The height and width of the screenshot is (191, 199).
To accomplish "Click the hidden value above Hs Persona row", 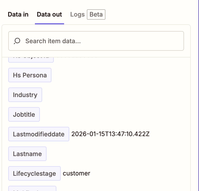I will tap(76, 57).
